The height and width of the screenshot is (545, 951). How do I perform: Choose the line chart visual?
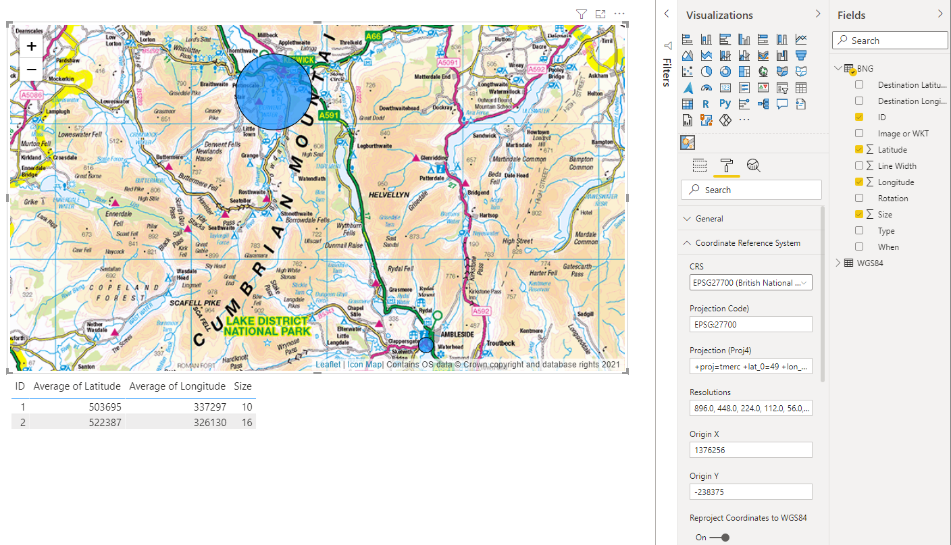(801, 39)
